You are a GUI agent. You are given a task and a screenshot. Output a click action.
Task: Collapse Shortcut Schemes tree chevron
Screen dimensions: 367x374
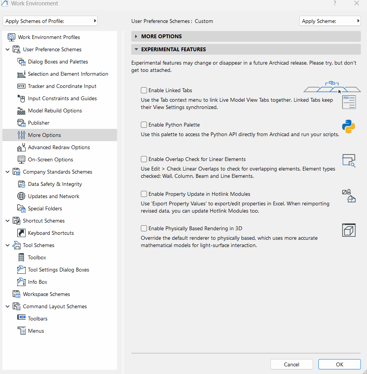[8, 221]
